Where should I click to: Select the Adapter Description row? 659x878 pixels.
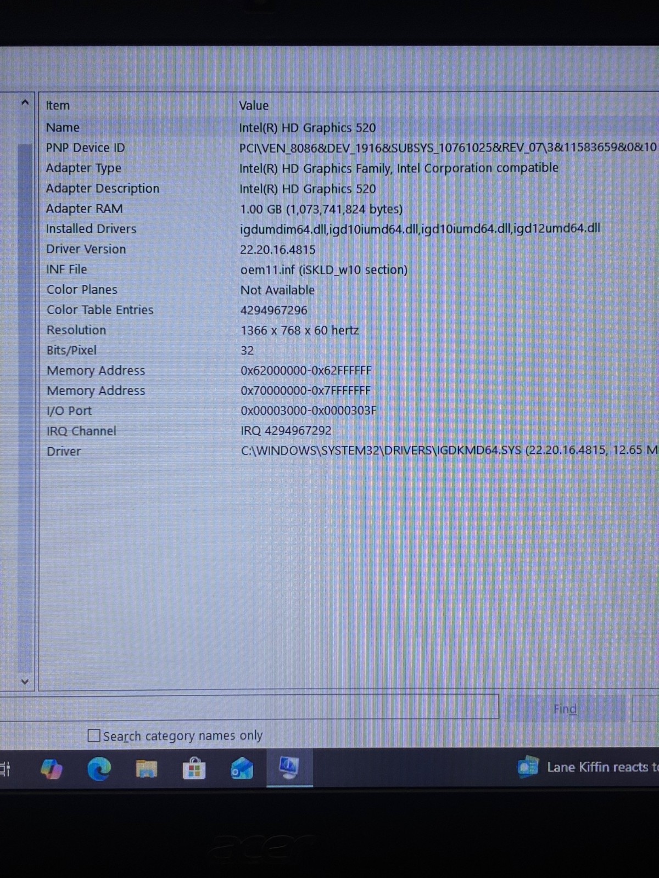[350, 188]
